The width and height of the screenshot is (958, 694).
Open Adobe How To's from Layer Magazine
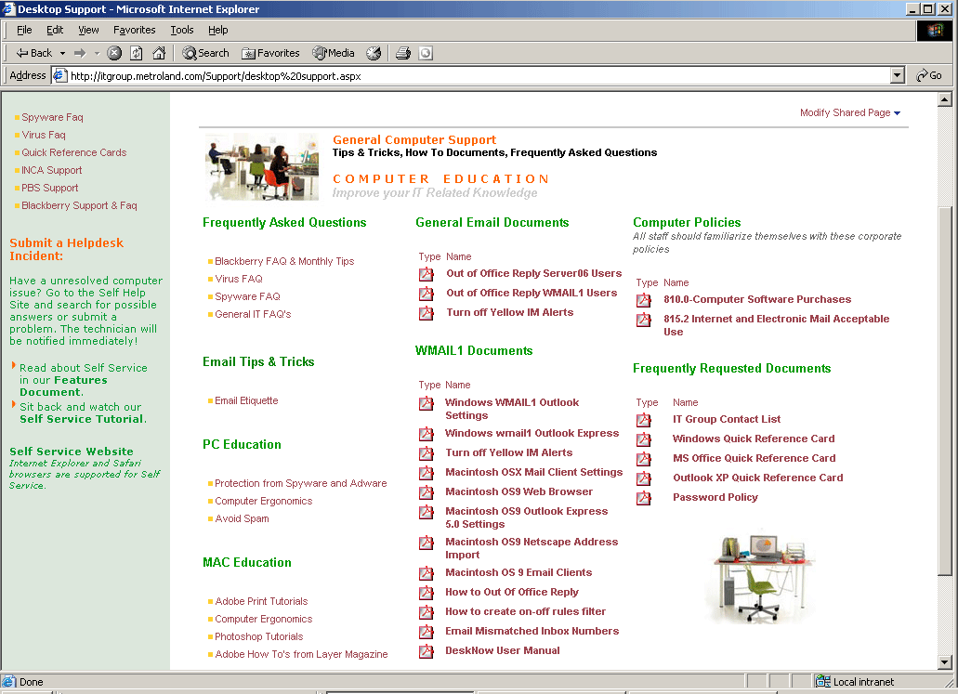301,654
